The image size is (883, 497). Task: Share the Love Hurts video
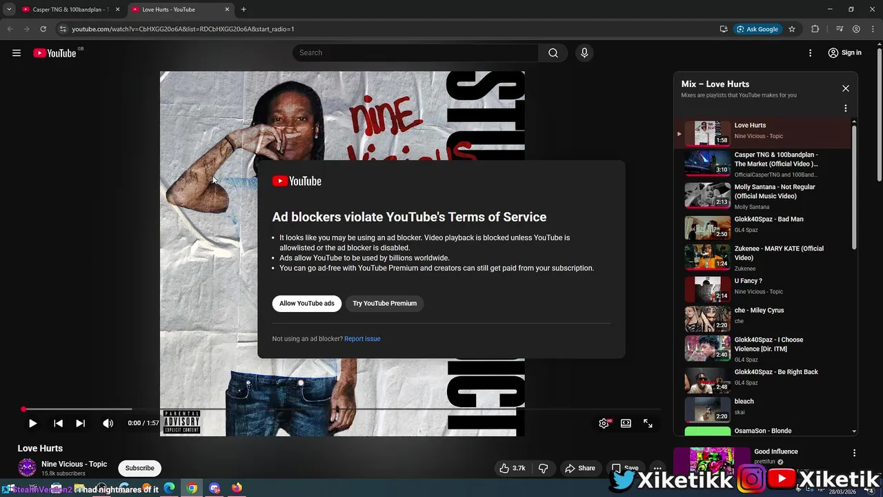tap(580, 468)
